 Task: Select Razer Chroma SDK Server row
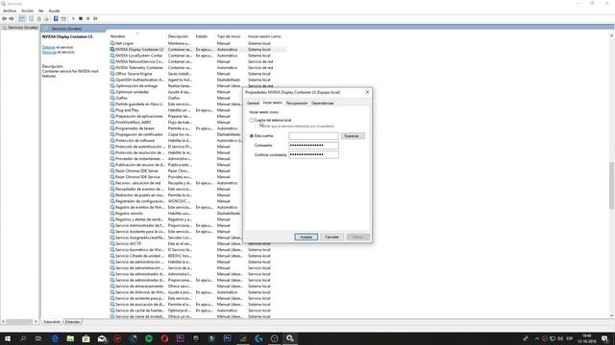[176, 171]
